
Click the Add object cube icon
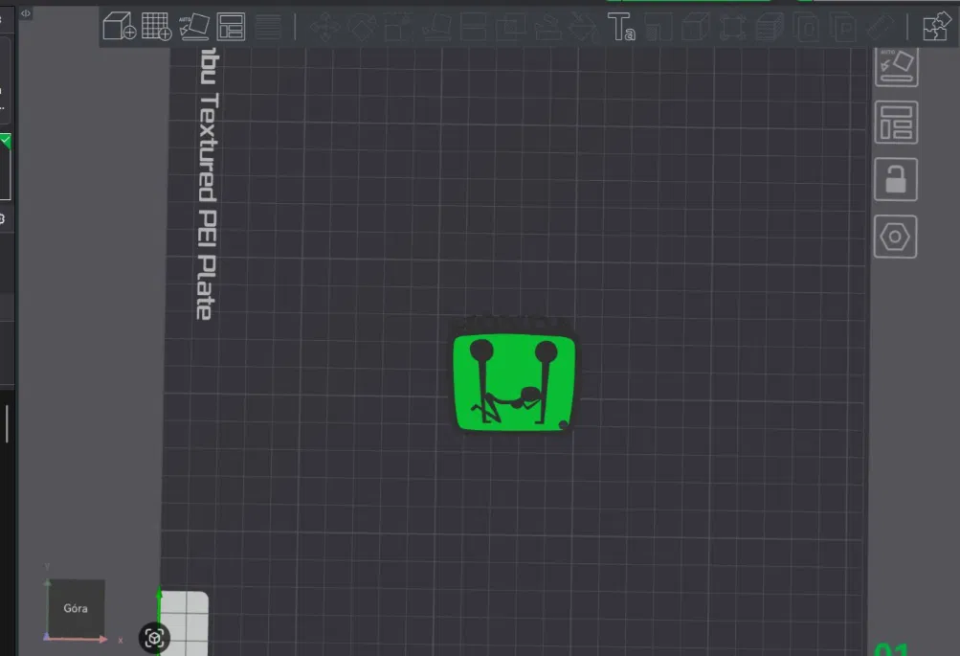click(x=119, y=27)
